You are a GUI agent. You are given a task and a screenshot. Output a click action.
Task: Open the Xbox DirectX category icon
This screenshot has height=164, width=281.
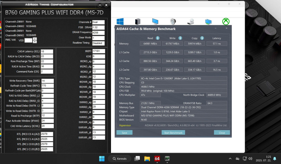pos(226,21)
